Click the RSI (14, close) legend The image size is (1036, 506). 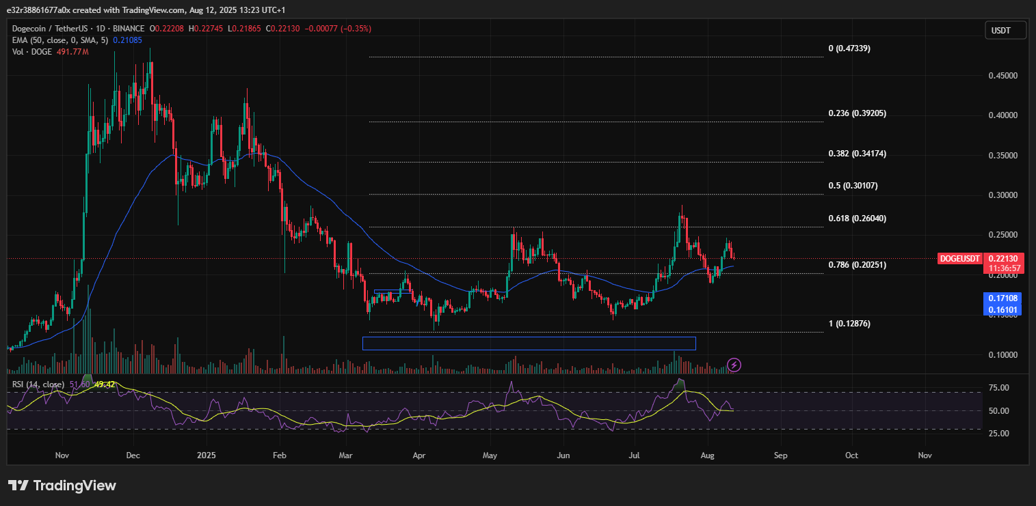[38, 385]
